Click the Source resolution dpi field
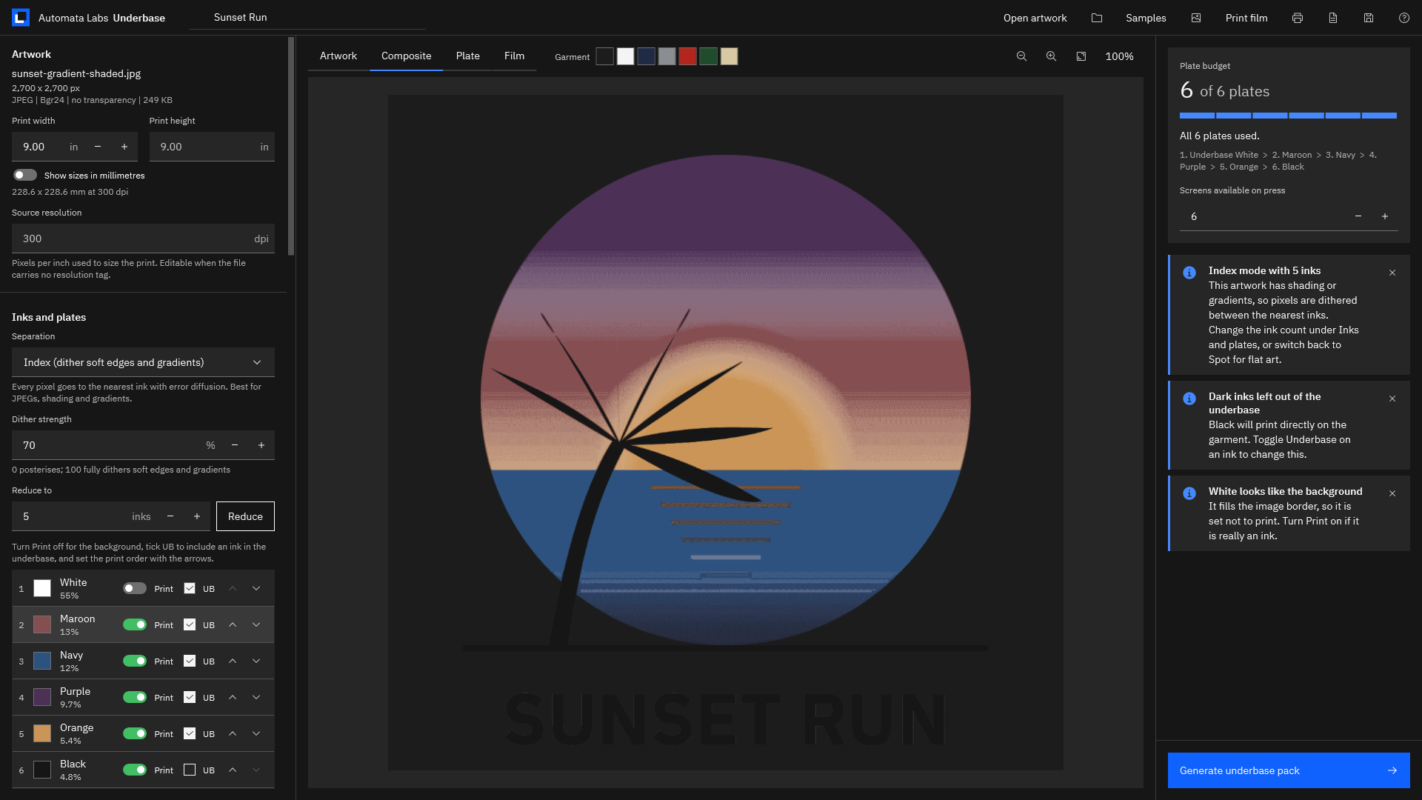This screenshot has height=800, width=1422. coord(143,239)
